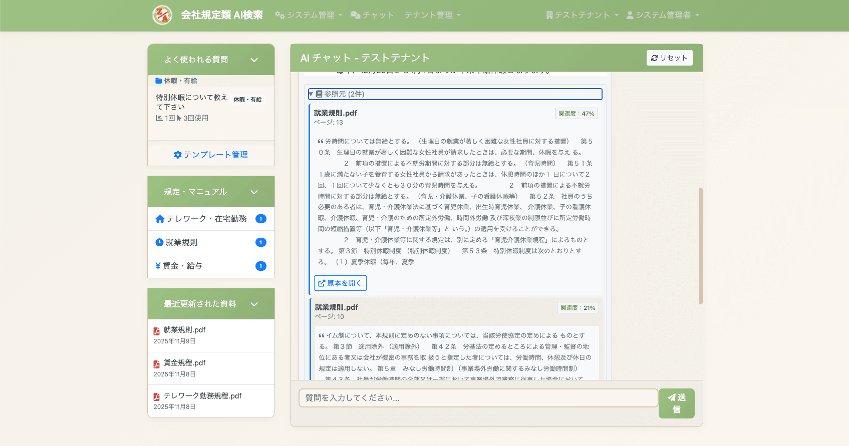Click the PDF icon for テレワーク勤務規程.pdf
Image resolution: width=849 pixels, height=446 pixels.
(157, 396)
